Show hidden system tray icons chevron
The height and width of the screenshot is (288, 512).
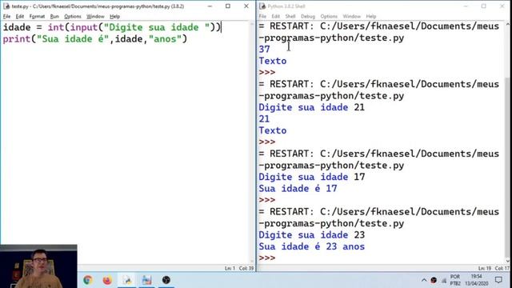[424, 280]
